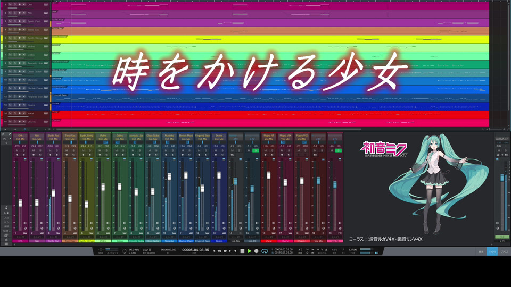Click the Return to Zero transport button
This screenshot has height=287, width=511.
point(235,251)
